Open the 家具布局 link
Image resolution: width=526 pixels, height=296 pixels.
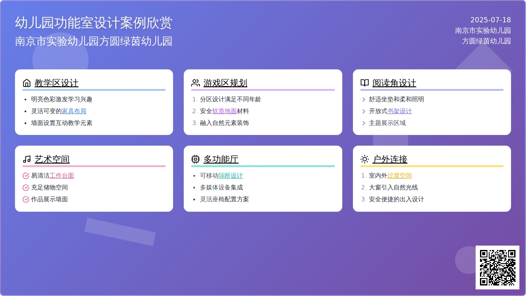74,111
